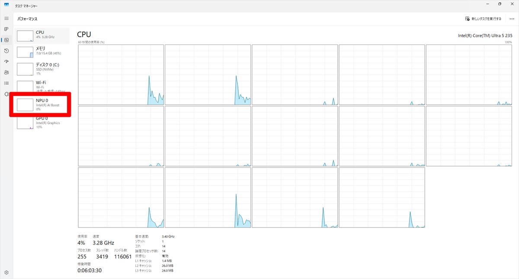Screen dimensions: 519x279
Task: Open the hamburger navigation menu
Action: point(6,19)
